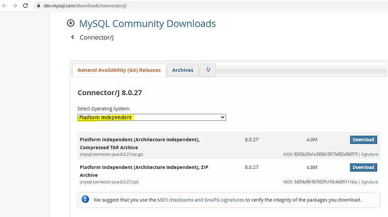Download the Compressed TAR Archive
The image size is (388, 217).
pos(363,139)
